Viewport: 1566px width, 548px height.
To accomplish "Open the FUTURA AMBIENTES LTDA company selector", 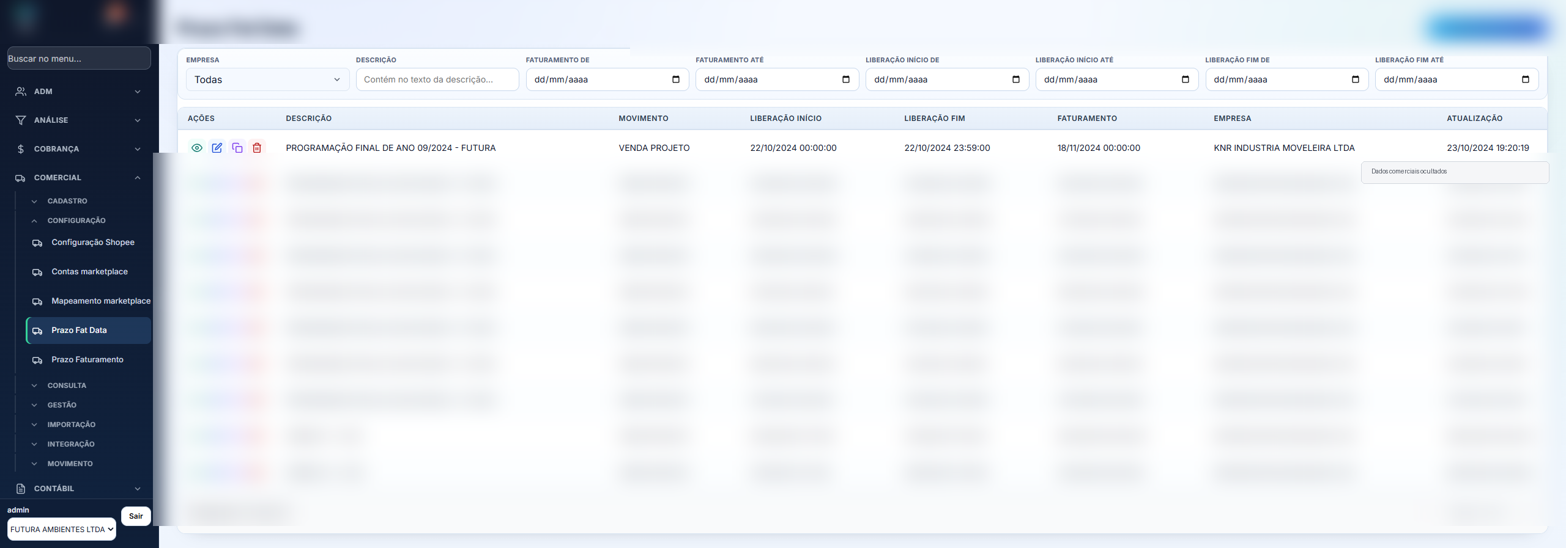I will (62, 529).
